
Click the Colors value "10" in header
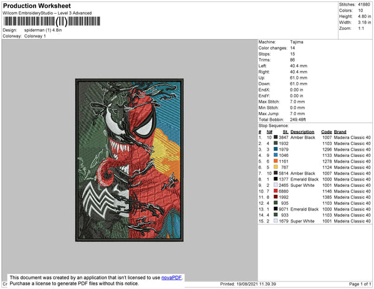click(360, 11)
